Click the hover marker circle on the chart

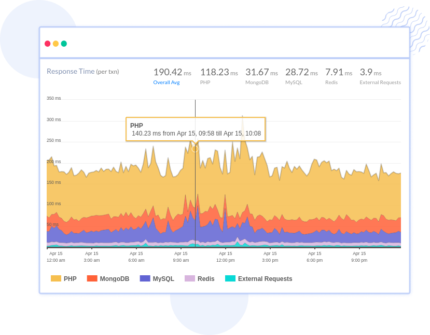tap(195, 149)
